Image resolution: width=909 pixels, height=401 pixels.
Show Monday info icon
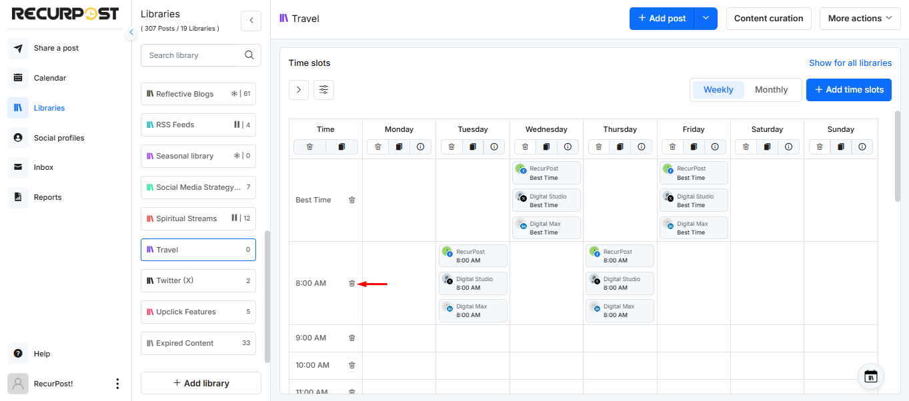coord(420,147)
